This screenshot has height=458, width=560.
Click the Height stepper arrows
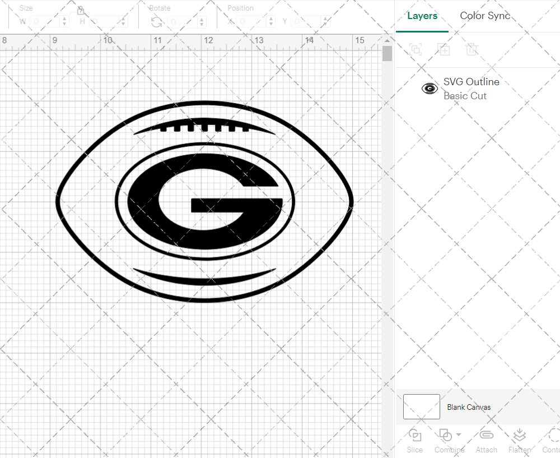point(123,22)
